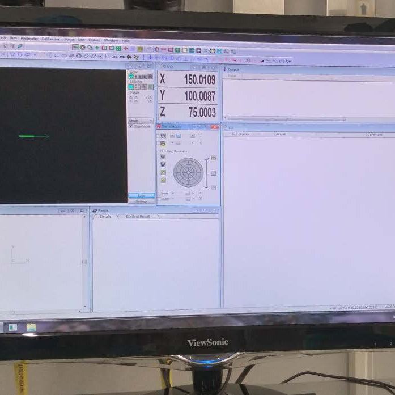Open the Calibration menu
The image size is (395, 395).
51,39
